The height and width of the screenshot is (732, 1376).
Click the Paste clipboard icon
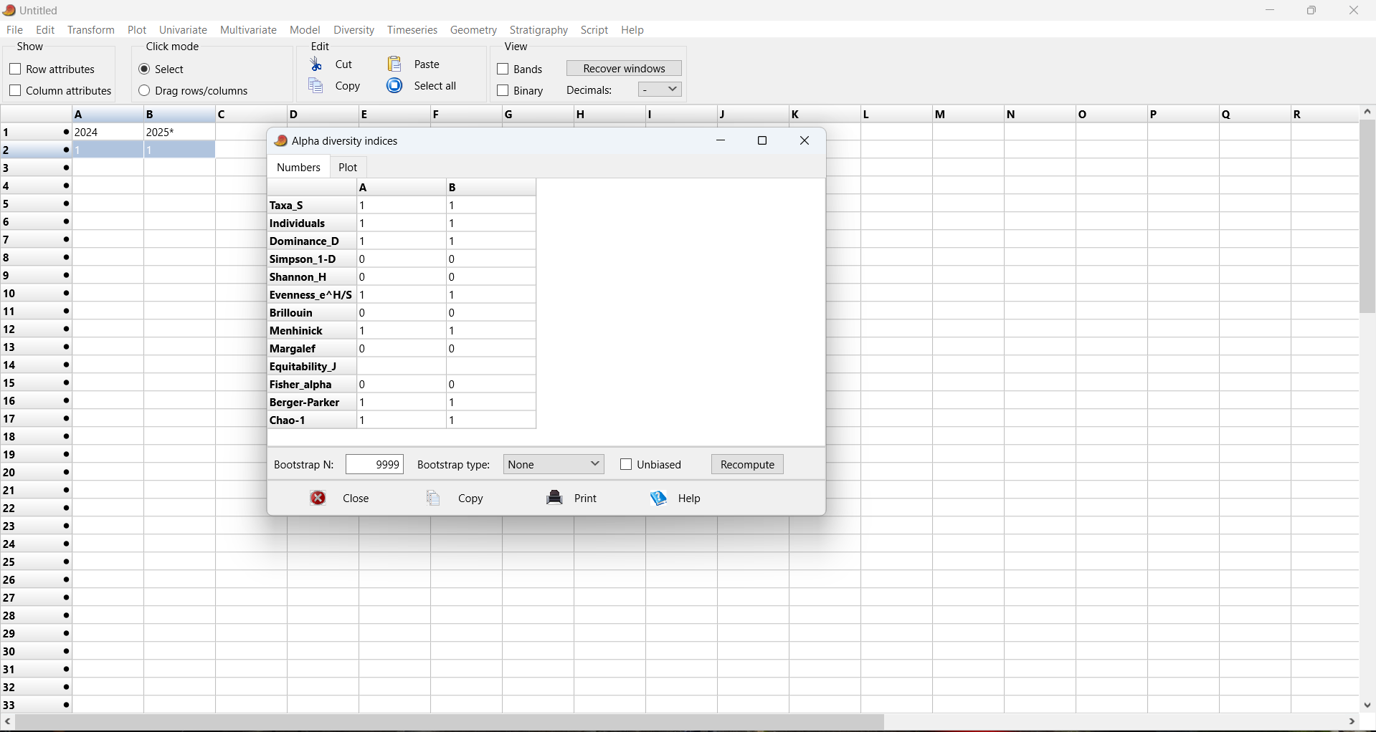coord(395,64)
